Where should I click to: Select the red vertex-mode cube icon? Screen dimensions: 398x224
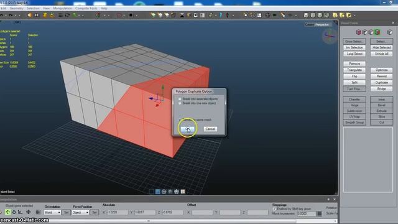358,32
